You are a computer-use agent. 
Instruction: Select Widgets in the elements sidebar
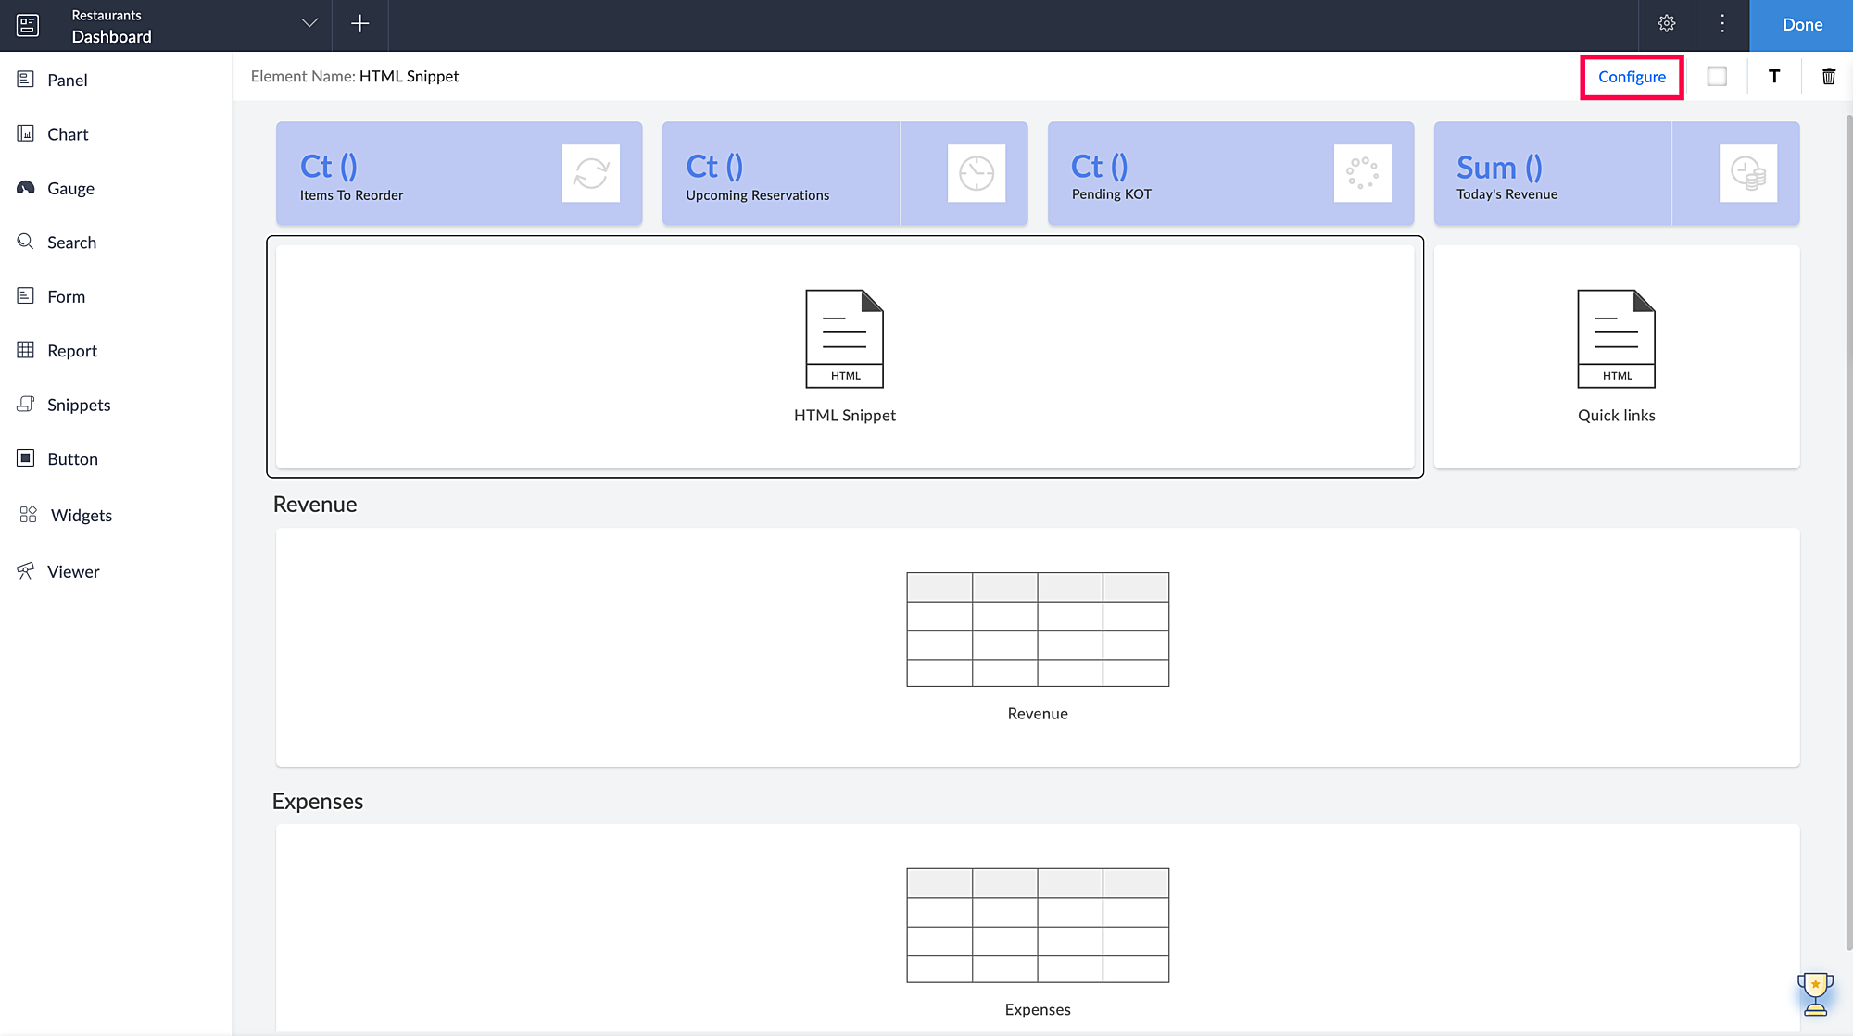tap(81, 516)
